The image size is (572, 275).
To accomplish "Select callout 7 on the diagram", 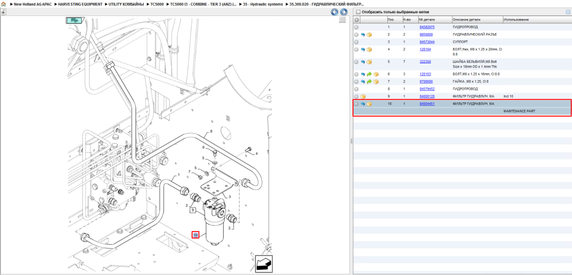I will [189, 172].
